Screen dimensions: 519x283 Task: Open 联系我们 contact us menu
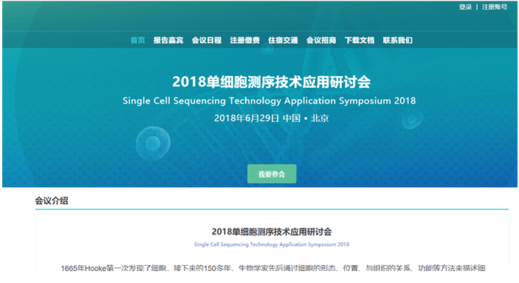pyautogui.click(x=397, y=40)
